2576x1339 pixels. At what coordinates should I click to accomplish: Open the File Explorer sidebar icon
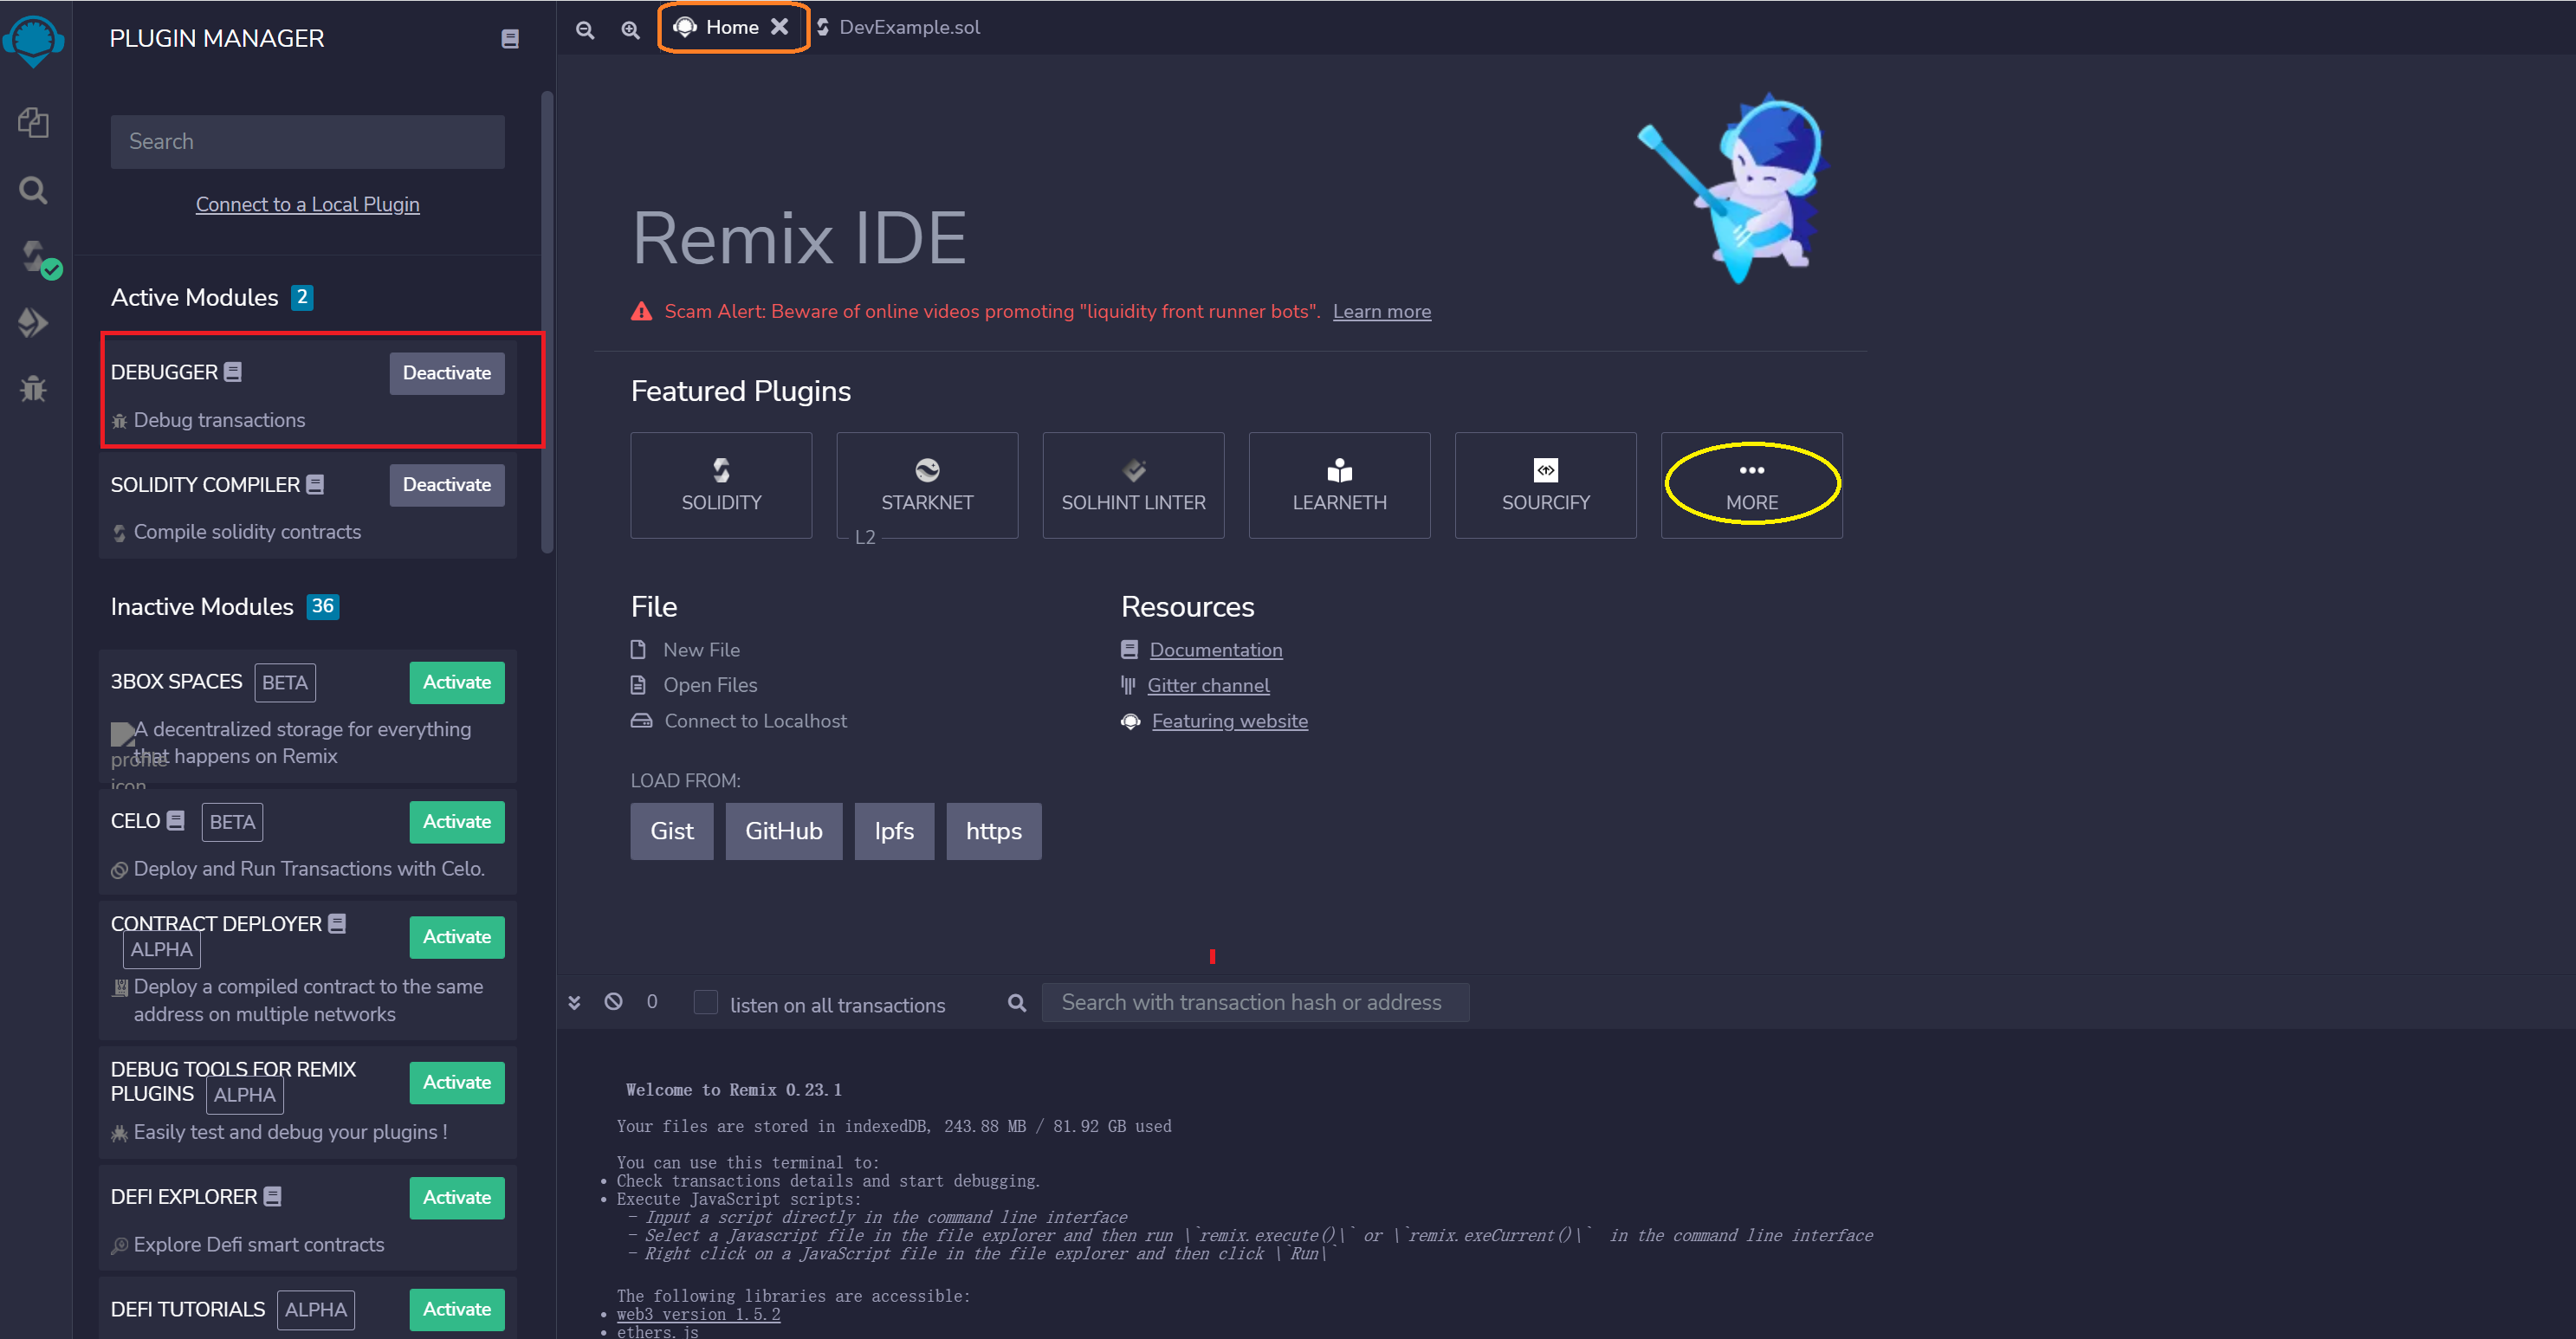click(x=34, y=123)
